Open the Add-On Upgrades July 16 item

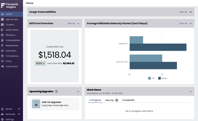(x=55, y=104)
